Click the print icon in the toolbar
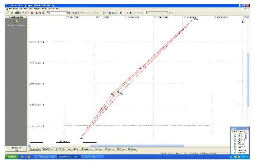The height and width of the screenshot is (161, 254). [16, 13]
